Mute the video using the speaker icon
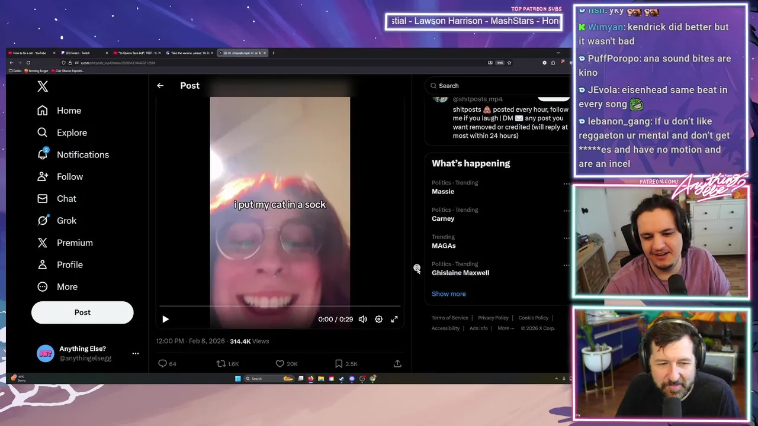 (362, 319)
